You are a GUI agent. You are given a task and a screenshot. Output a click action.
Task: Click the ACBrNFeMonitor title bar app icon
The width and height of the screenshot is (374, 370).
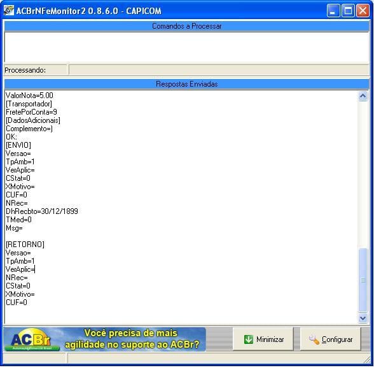tap(9, 11)
